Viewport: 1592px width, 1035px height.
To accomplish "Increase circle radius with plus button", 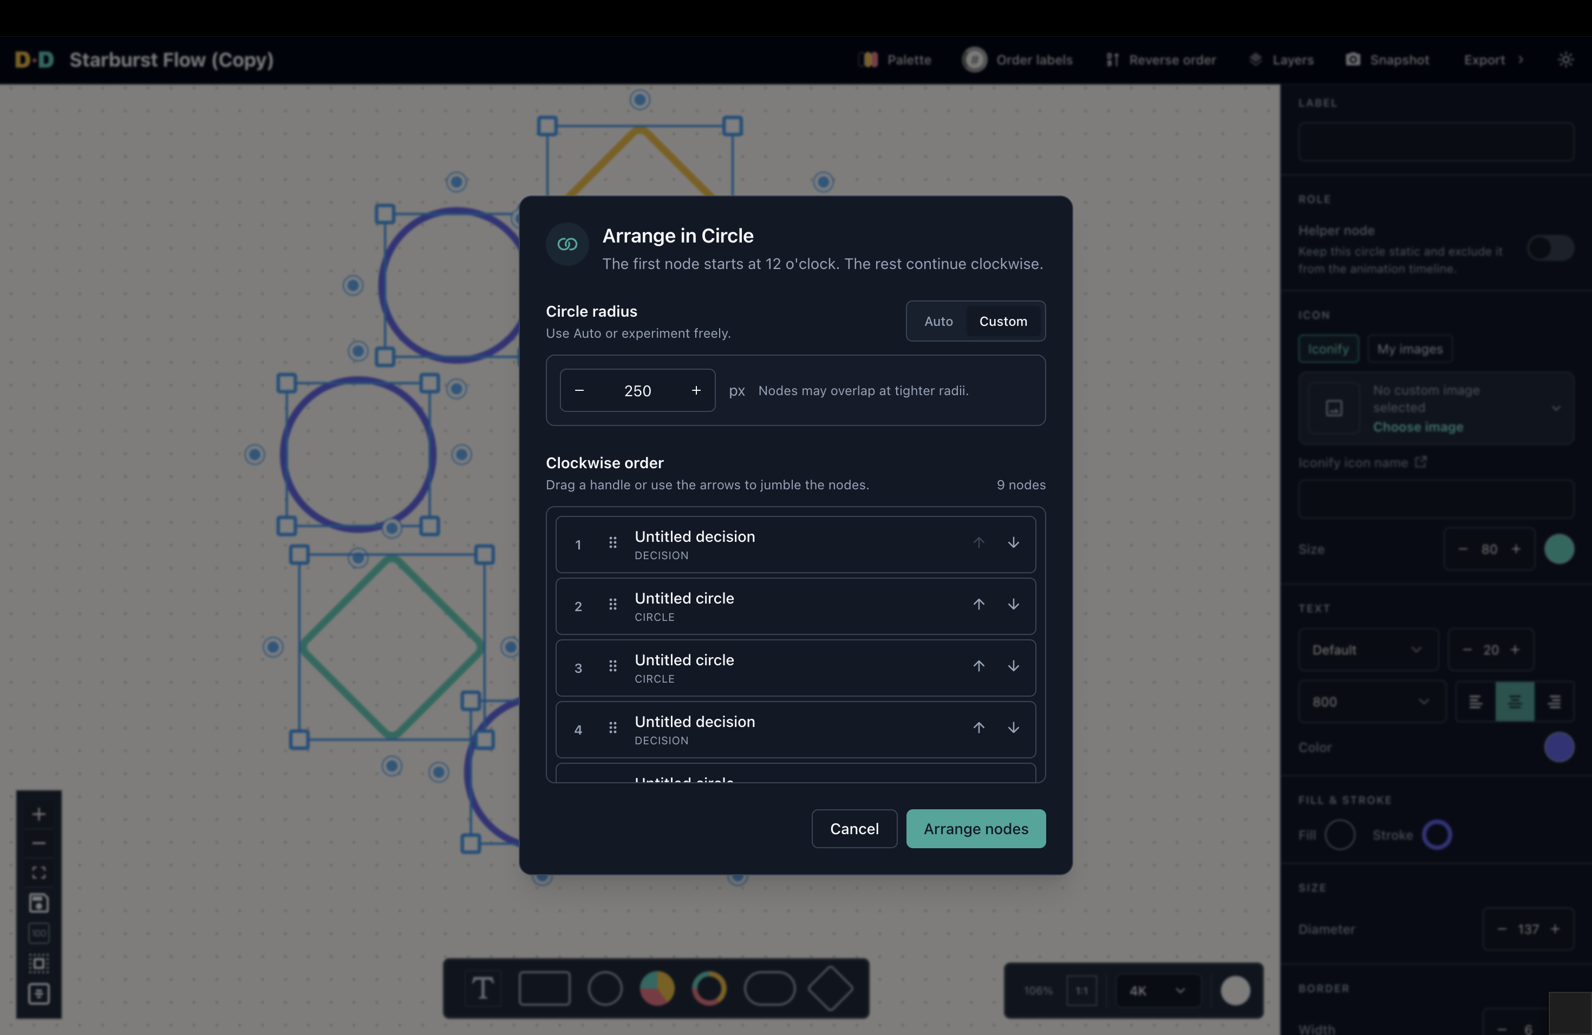I will click(x=696, y=390).
